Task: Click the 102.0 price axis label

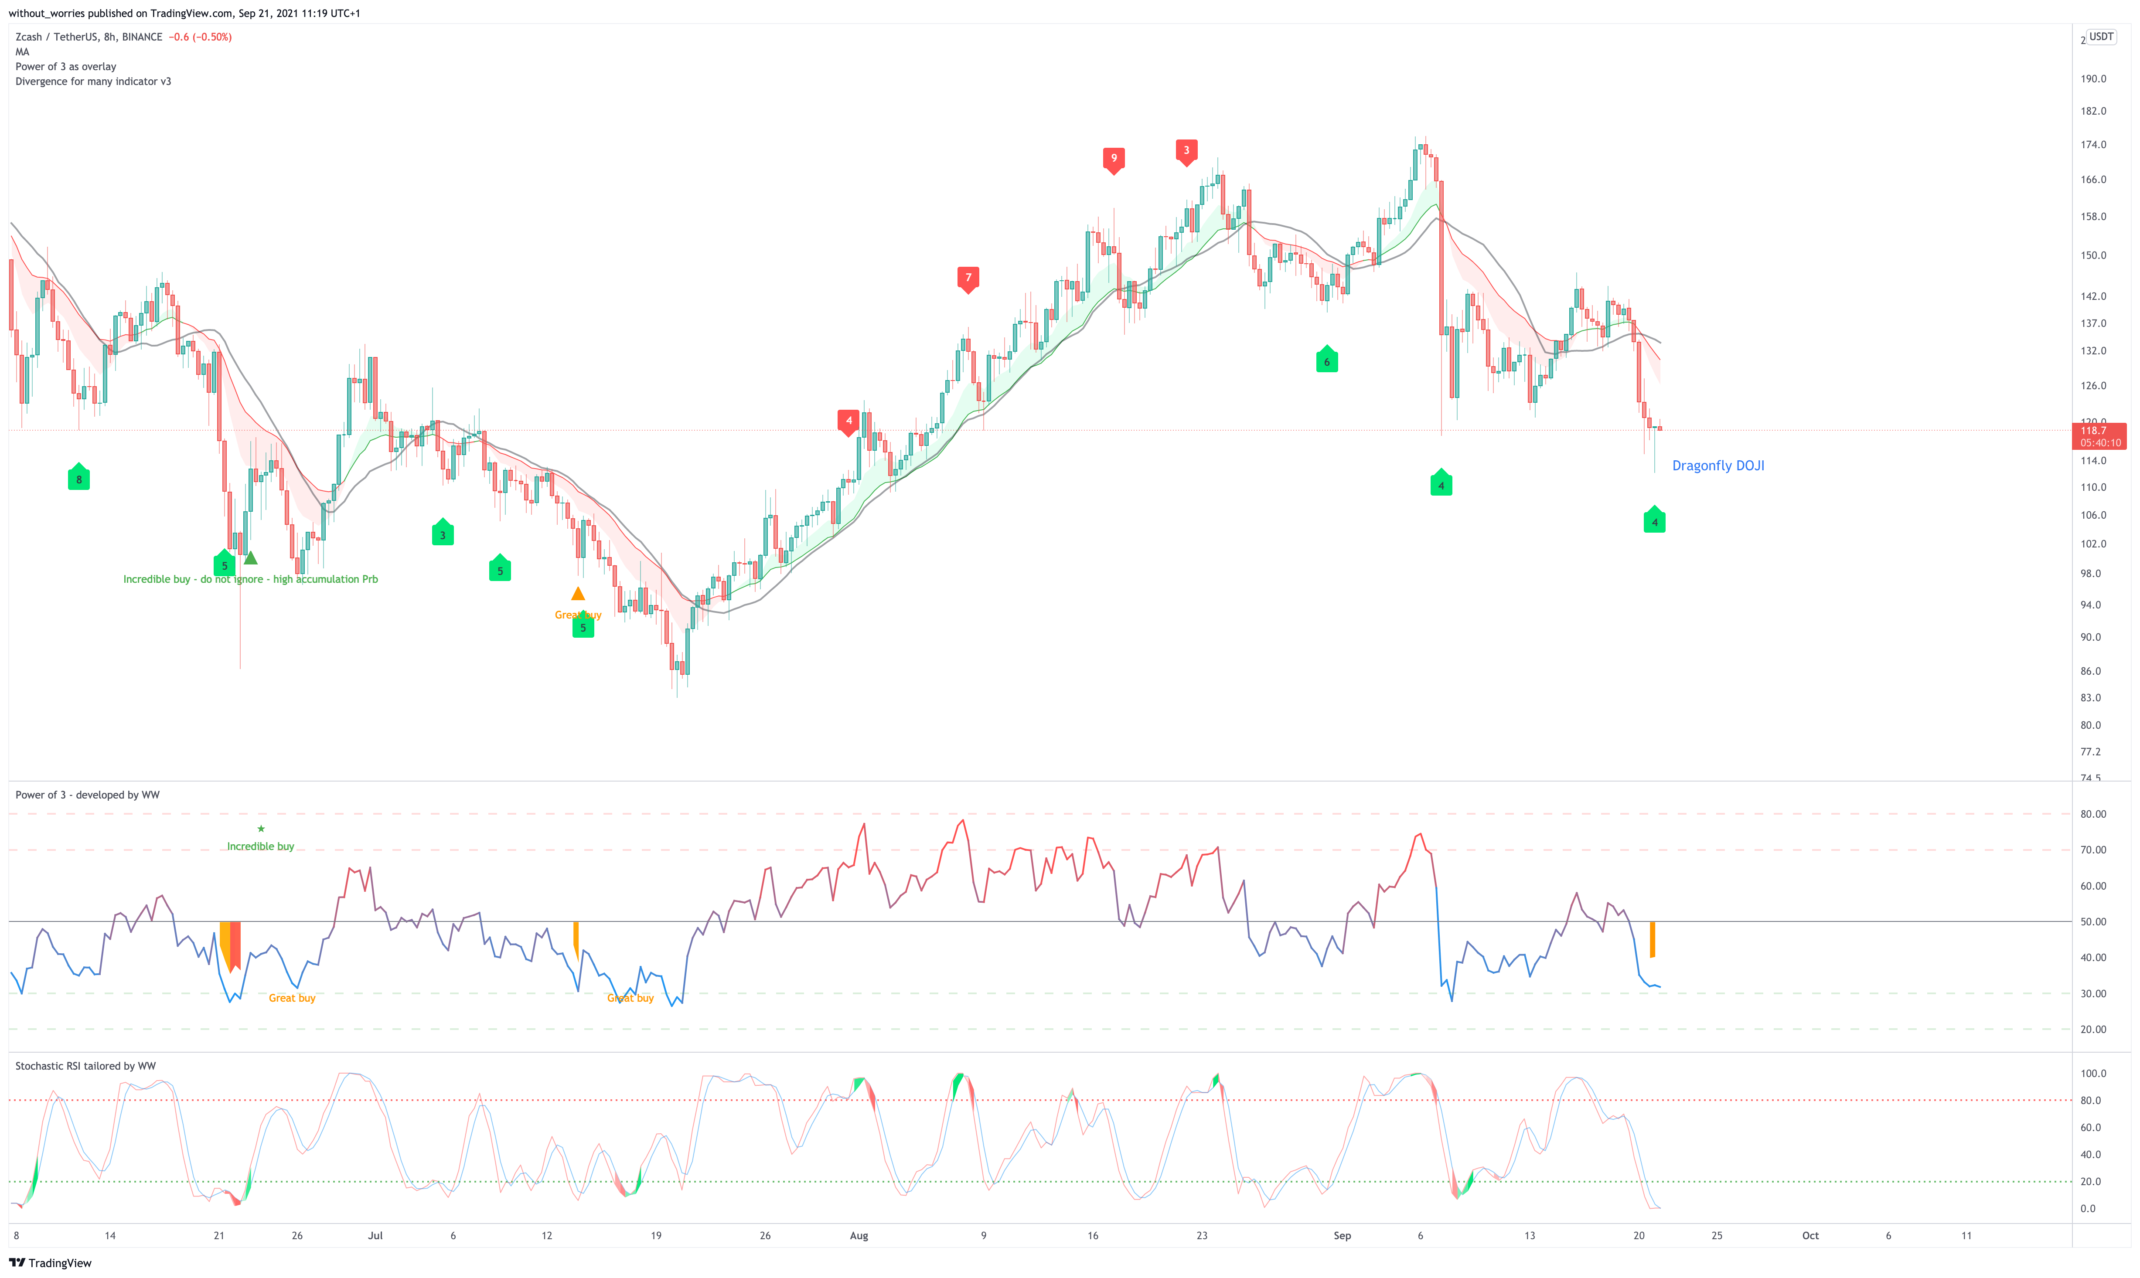Action: click(2093, 544)
